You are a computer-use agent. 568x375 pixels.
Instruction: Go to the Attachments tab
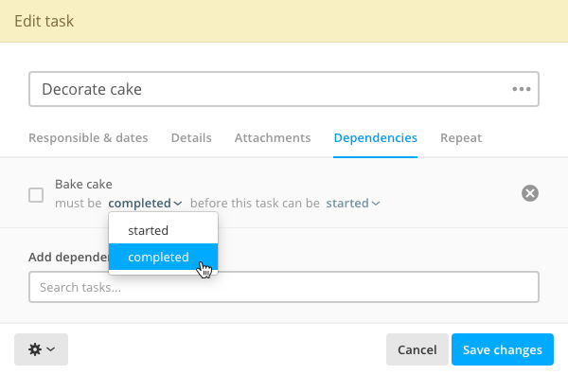click(x=273, y=138)
